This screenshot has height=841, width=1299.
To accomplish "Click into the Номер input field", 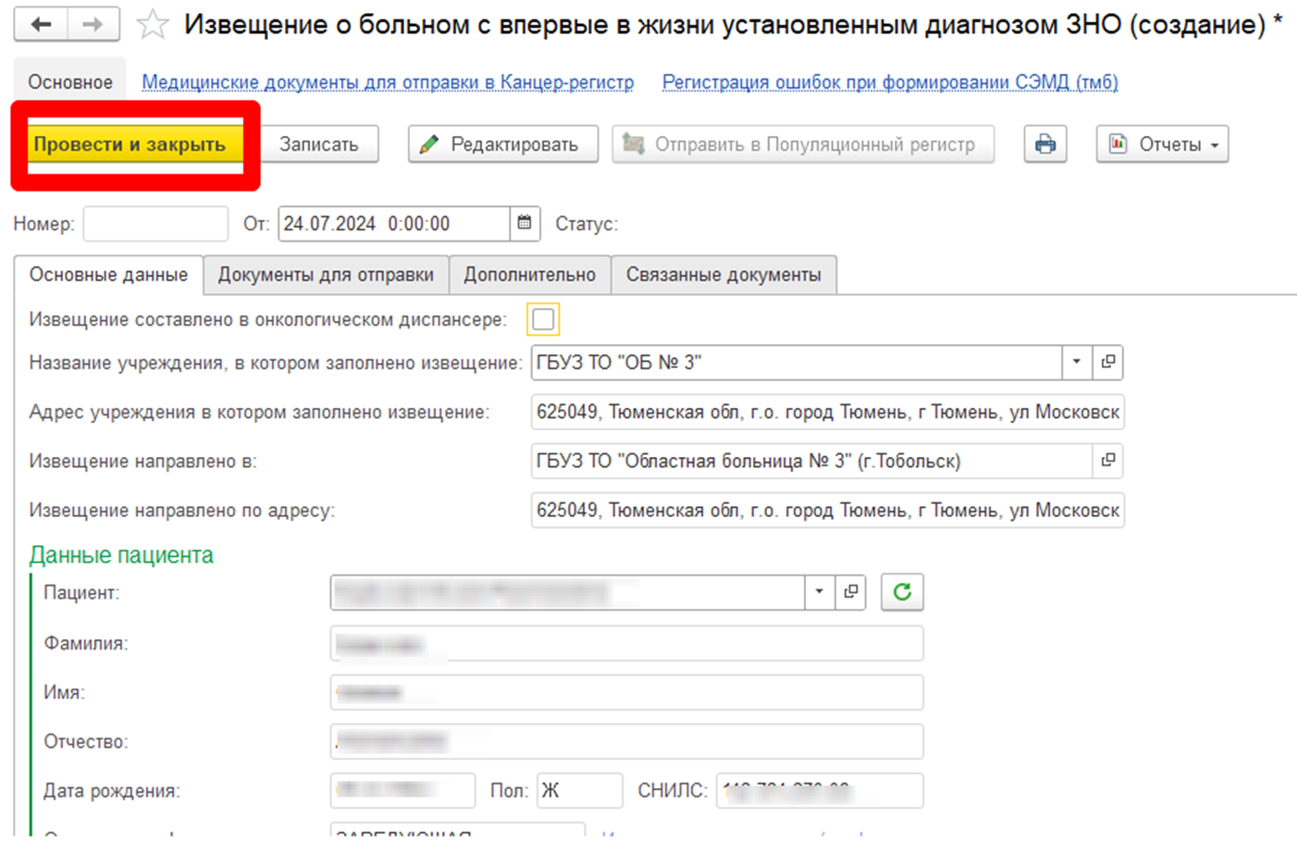I will [x=155, y=224].
